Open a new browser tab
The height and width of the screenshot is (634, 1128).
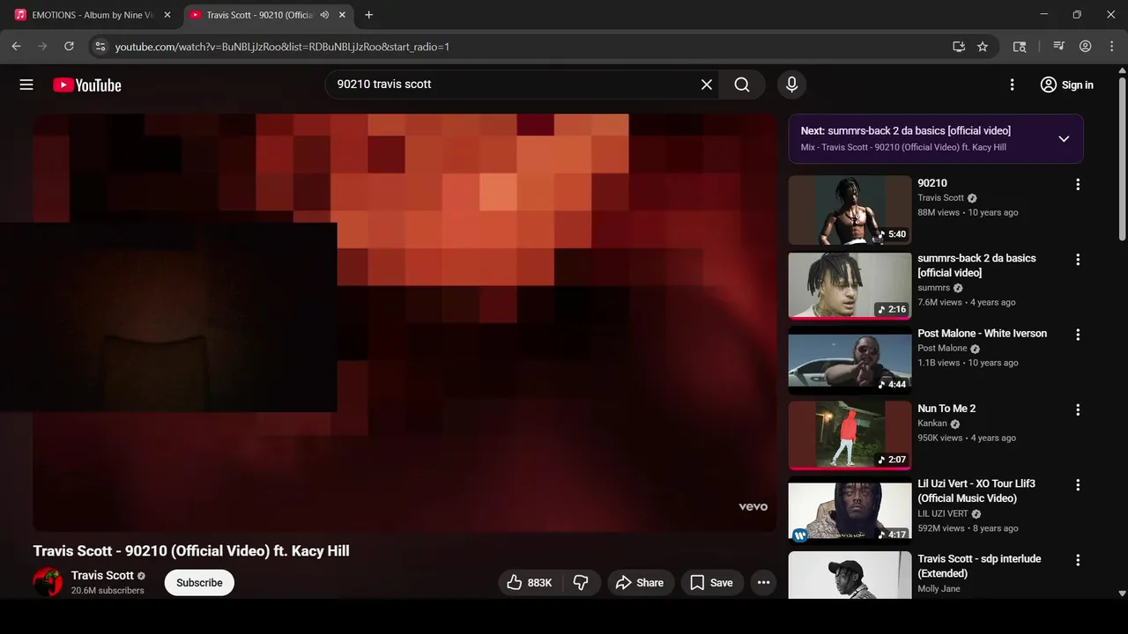(368, 15)
